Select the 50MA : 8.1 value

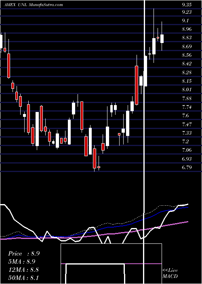click(x=23, y=278)
